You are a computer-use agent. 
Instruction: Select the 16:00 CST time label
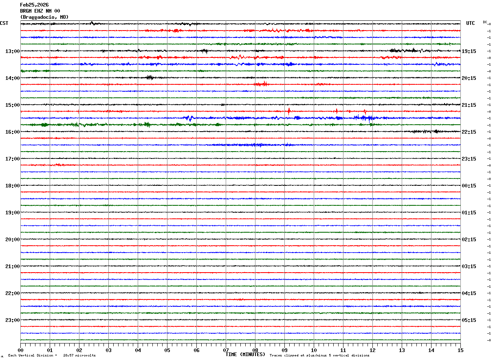click(x=12, y=132)
